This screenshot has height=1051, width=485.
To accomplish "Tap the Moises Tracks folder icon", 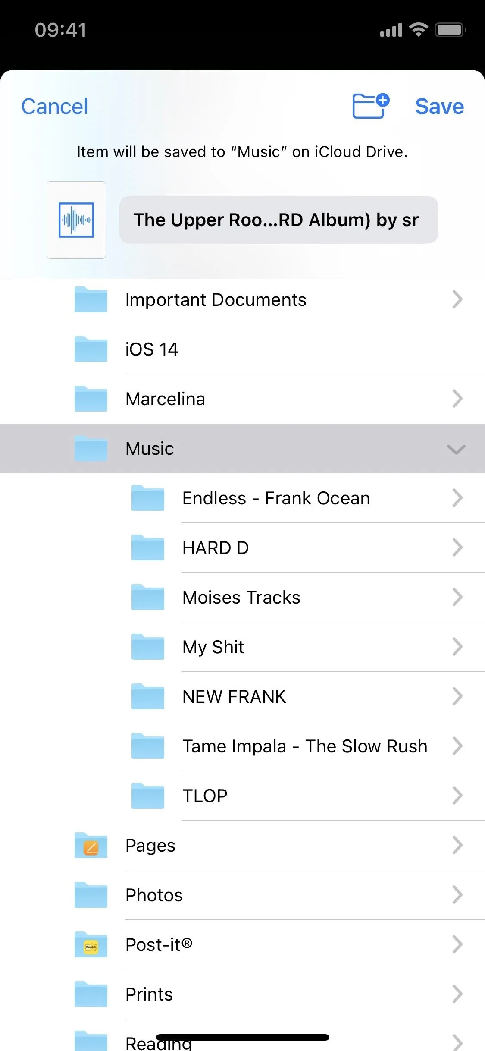I will point(148,597).
